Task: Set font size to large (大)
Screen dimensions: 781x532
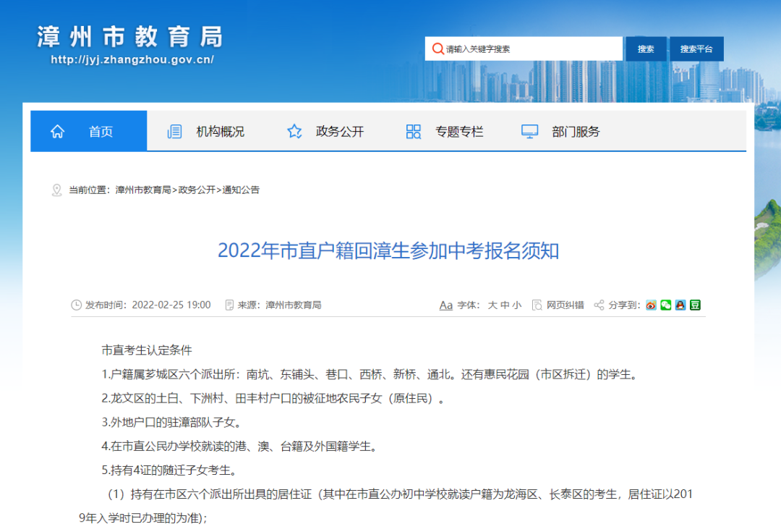Action: coord(492,305)
